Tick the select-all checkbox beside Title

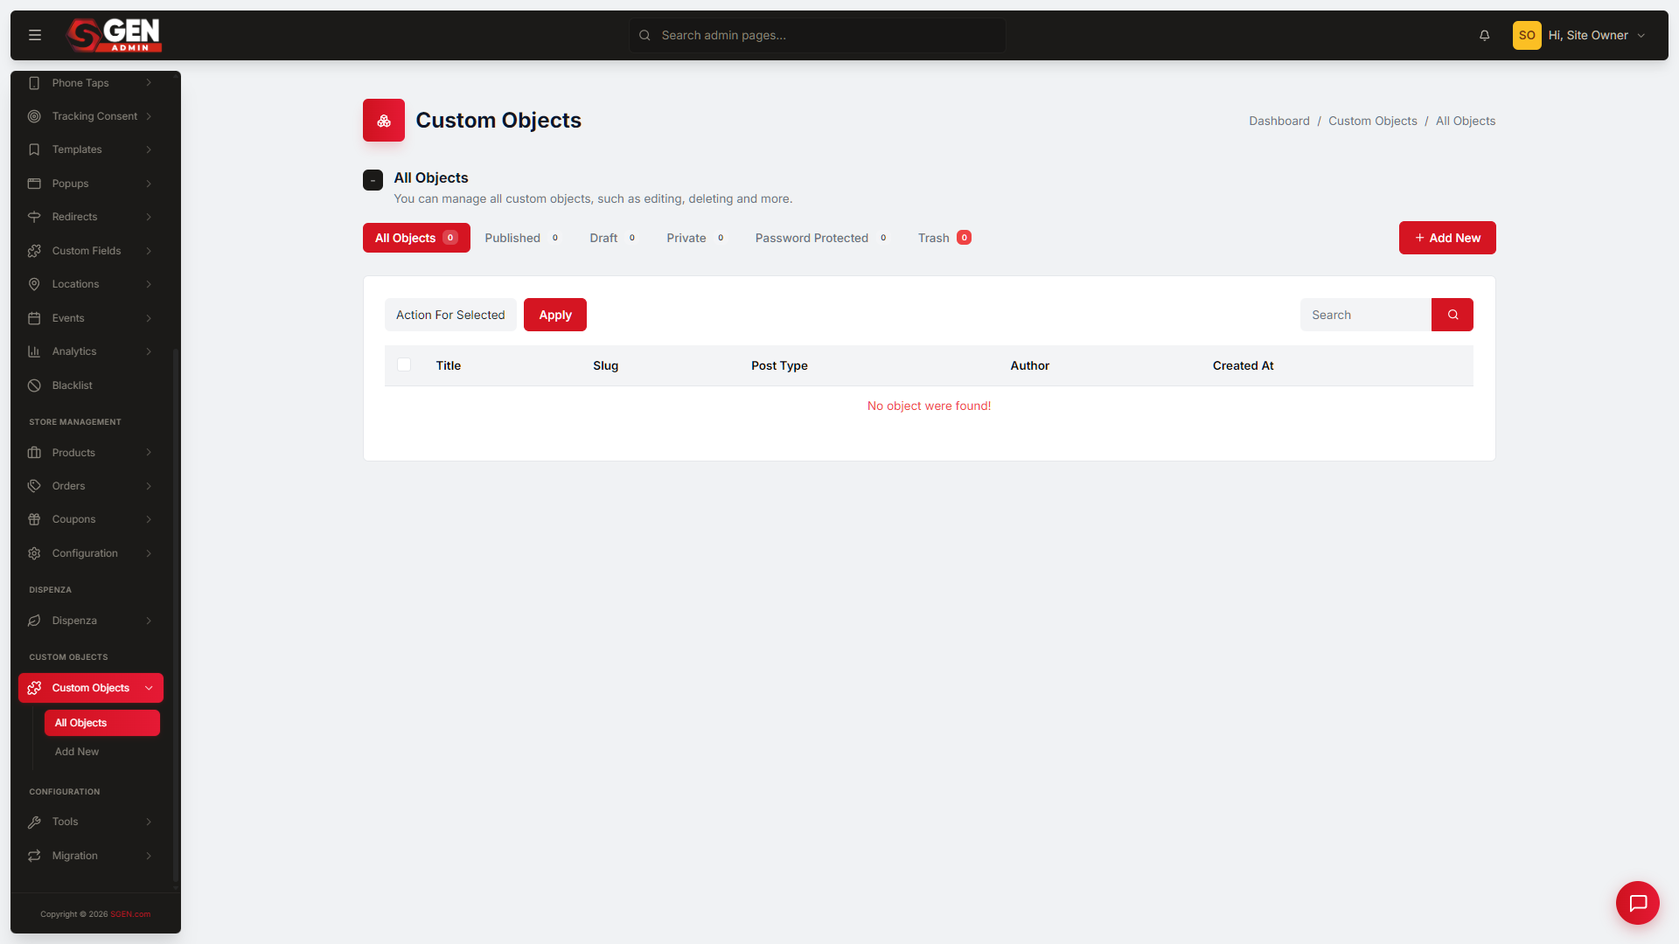[404, 364]
